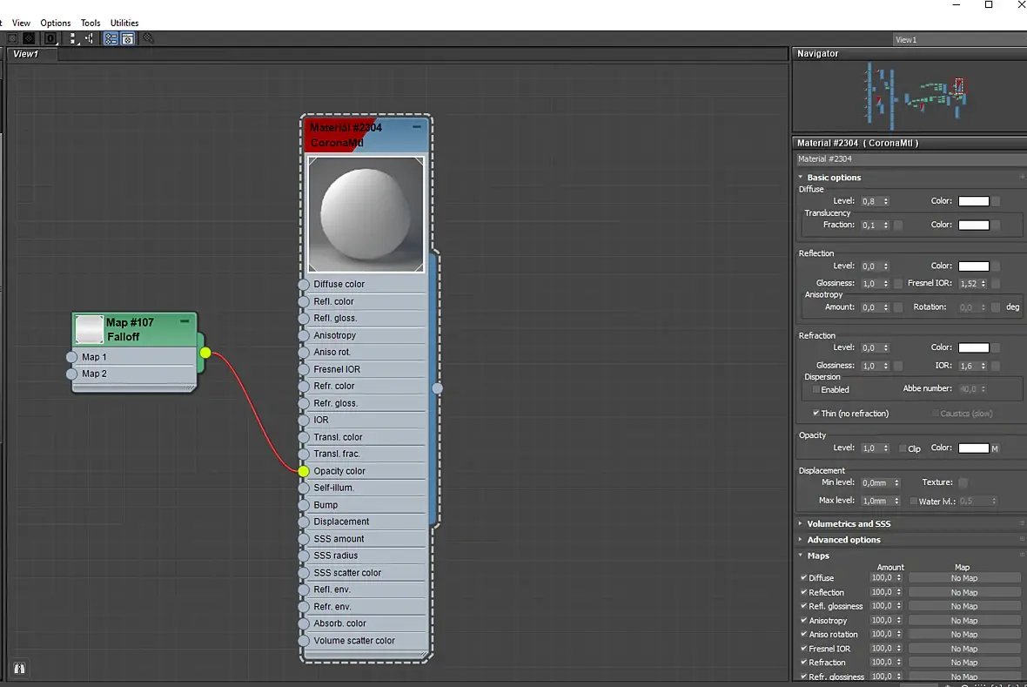Enable the Opacity Clip checkbox
The image size is (1027, 687).
pyautogui.click(x=903, y=448)
